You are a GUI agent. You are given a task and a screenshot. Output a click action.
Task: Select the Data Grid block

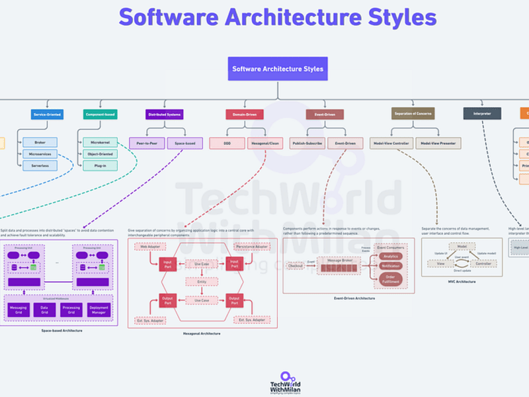point(44,310)
